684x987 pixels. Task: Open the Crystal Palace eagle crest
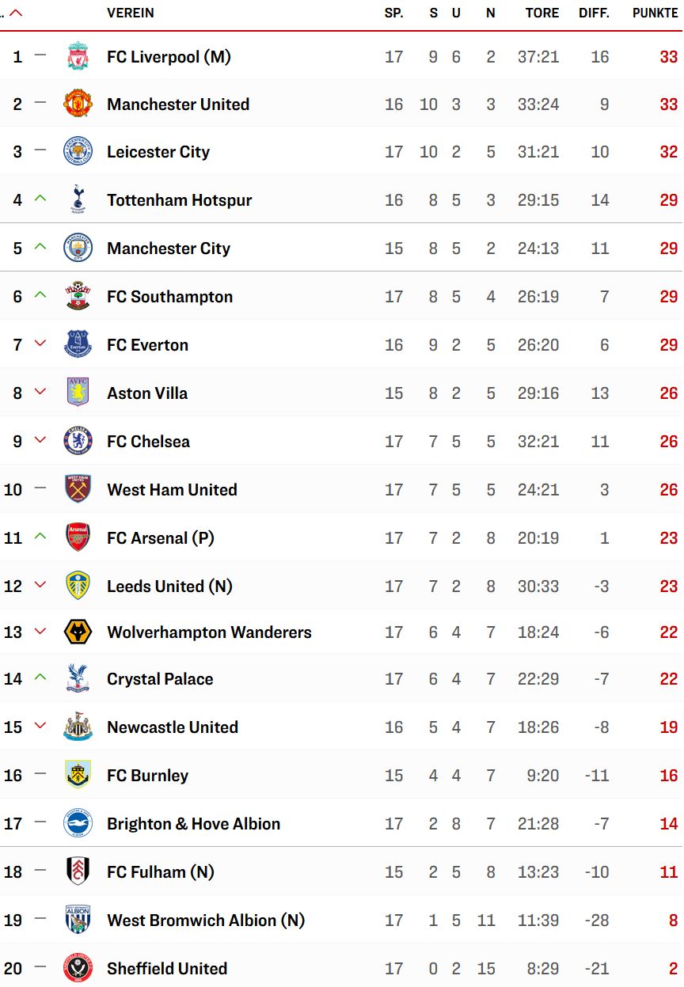(x=78, y=678)
